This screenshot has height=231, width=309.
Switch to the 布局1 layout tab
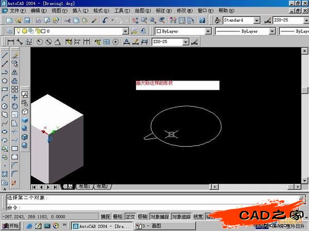[84, 187]
